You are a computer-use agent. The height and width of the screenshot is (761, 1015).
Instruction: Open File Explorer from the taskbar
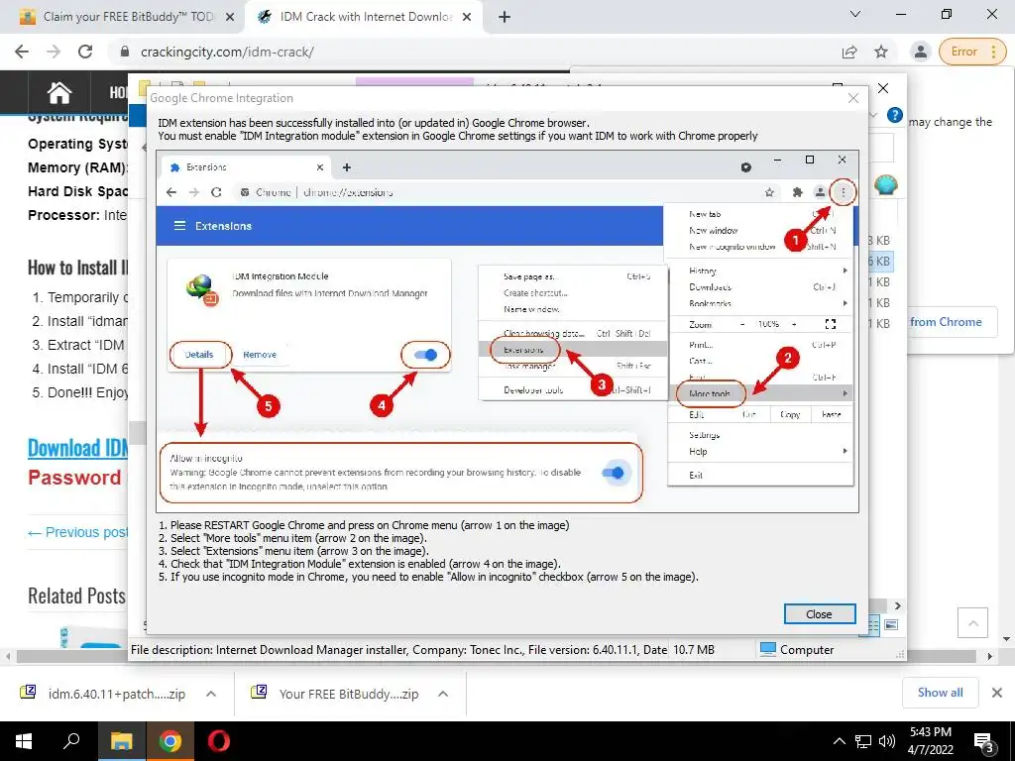[x=121, y=741]
